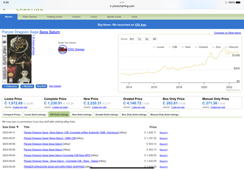The image size is (244, 170).
Task: Open Graded Price 1 sale per year link
Action: [x=138, y=107]
